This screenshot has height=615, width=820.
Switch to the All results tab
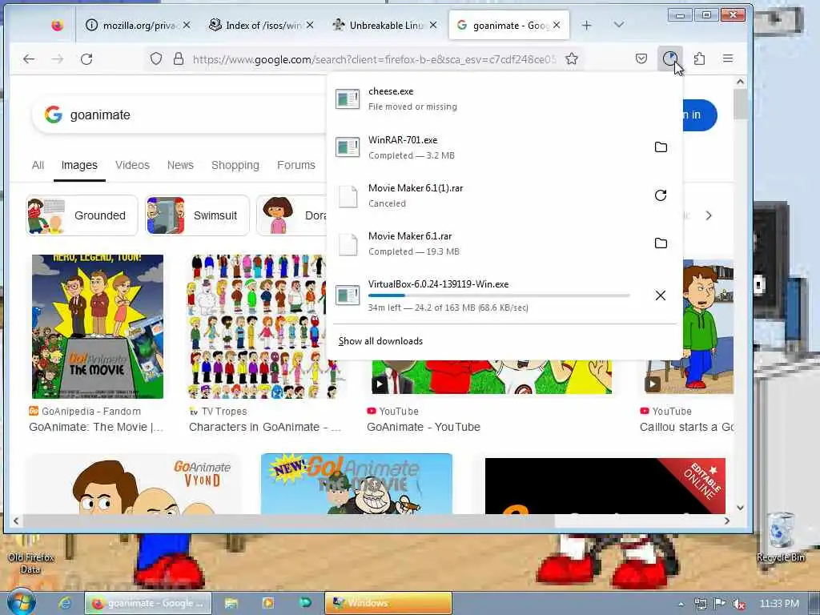pyautogui.click(x=38, y=165)
